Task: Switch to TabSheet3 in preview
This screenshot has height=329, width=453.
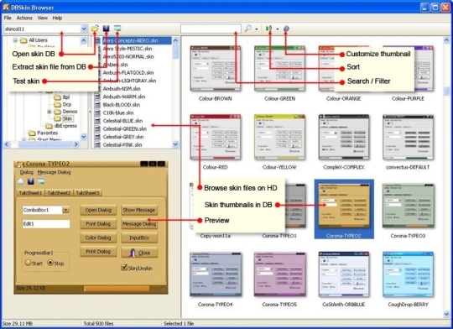Action: (x=87, y=193)
